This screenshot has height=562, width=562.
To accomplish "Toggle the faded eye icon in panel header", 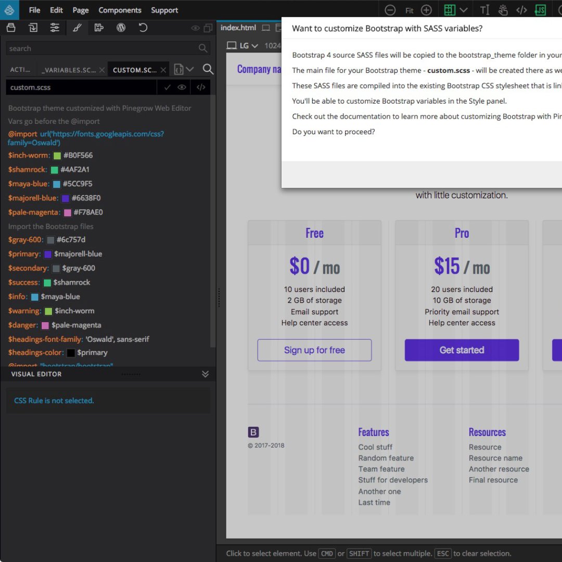I will point(195,28).
